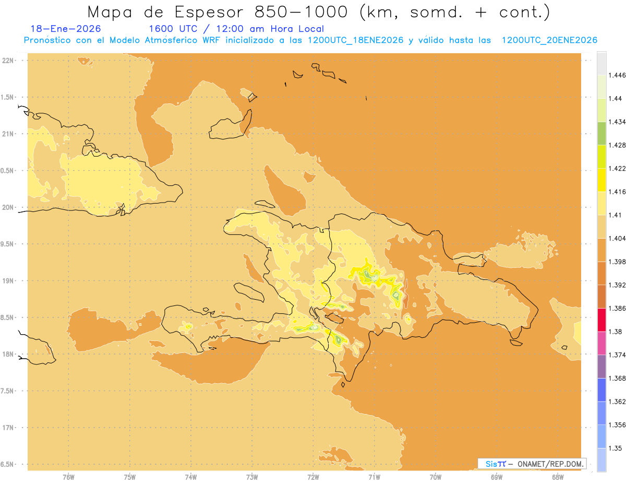Image resolution: width=626 pixels, height=484 pixels.
Task: Click the colorbar value '1.446'
Action: pos(617,75)
